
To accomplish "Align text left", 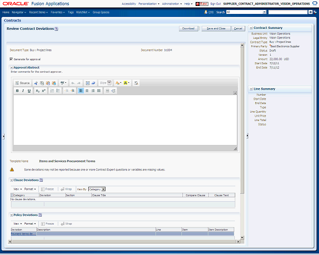I will [81, 91].
